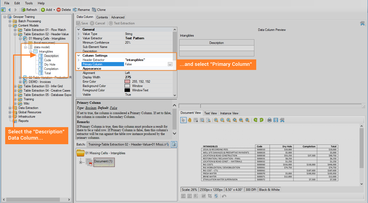The image size is (368, 203).
Task: Click the Clone toolbar button
Action: tap(99, 10)
